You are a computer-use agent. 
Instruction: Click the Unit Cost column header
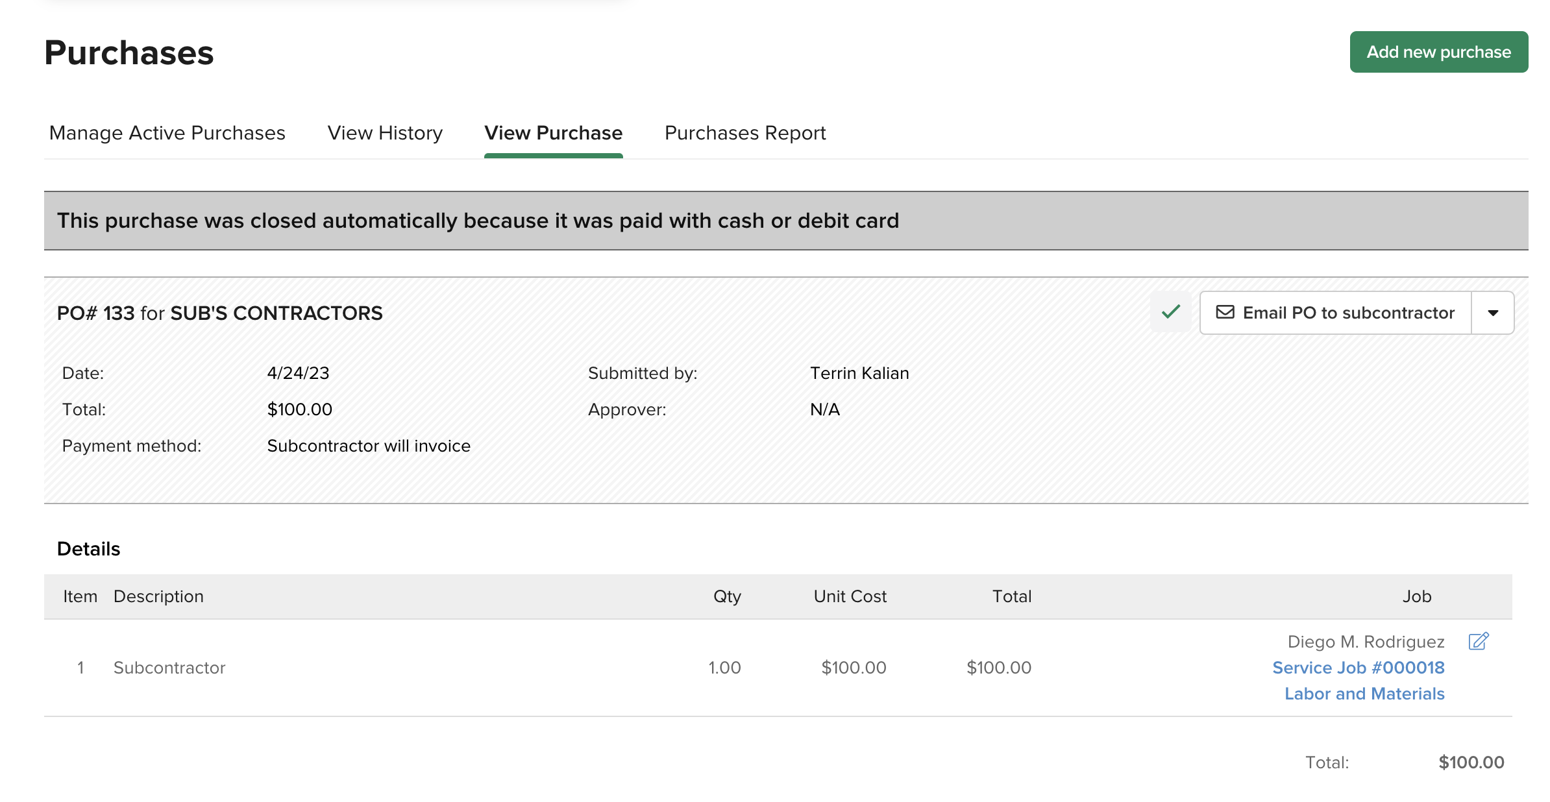tap(850, 596)
